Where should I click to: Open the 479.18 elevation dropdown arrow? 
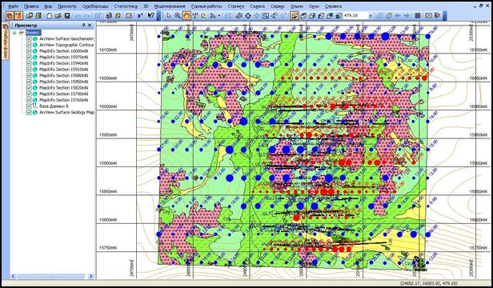pos(371,16)
